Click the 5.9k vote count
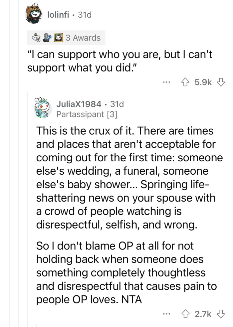This screenshot has width=233, height=327. [203, 82]
